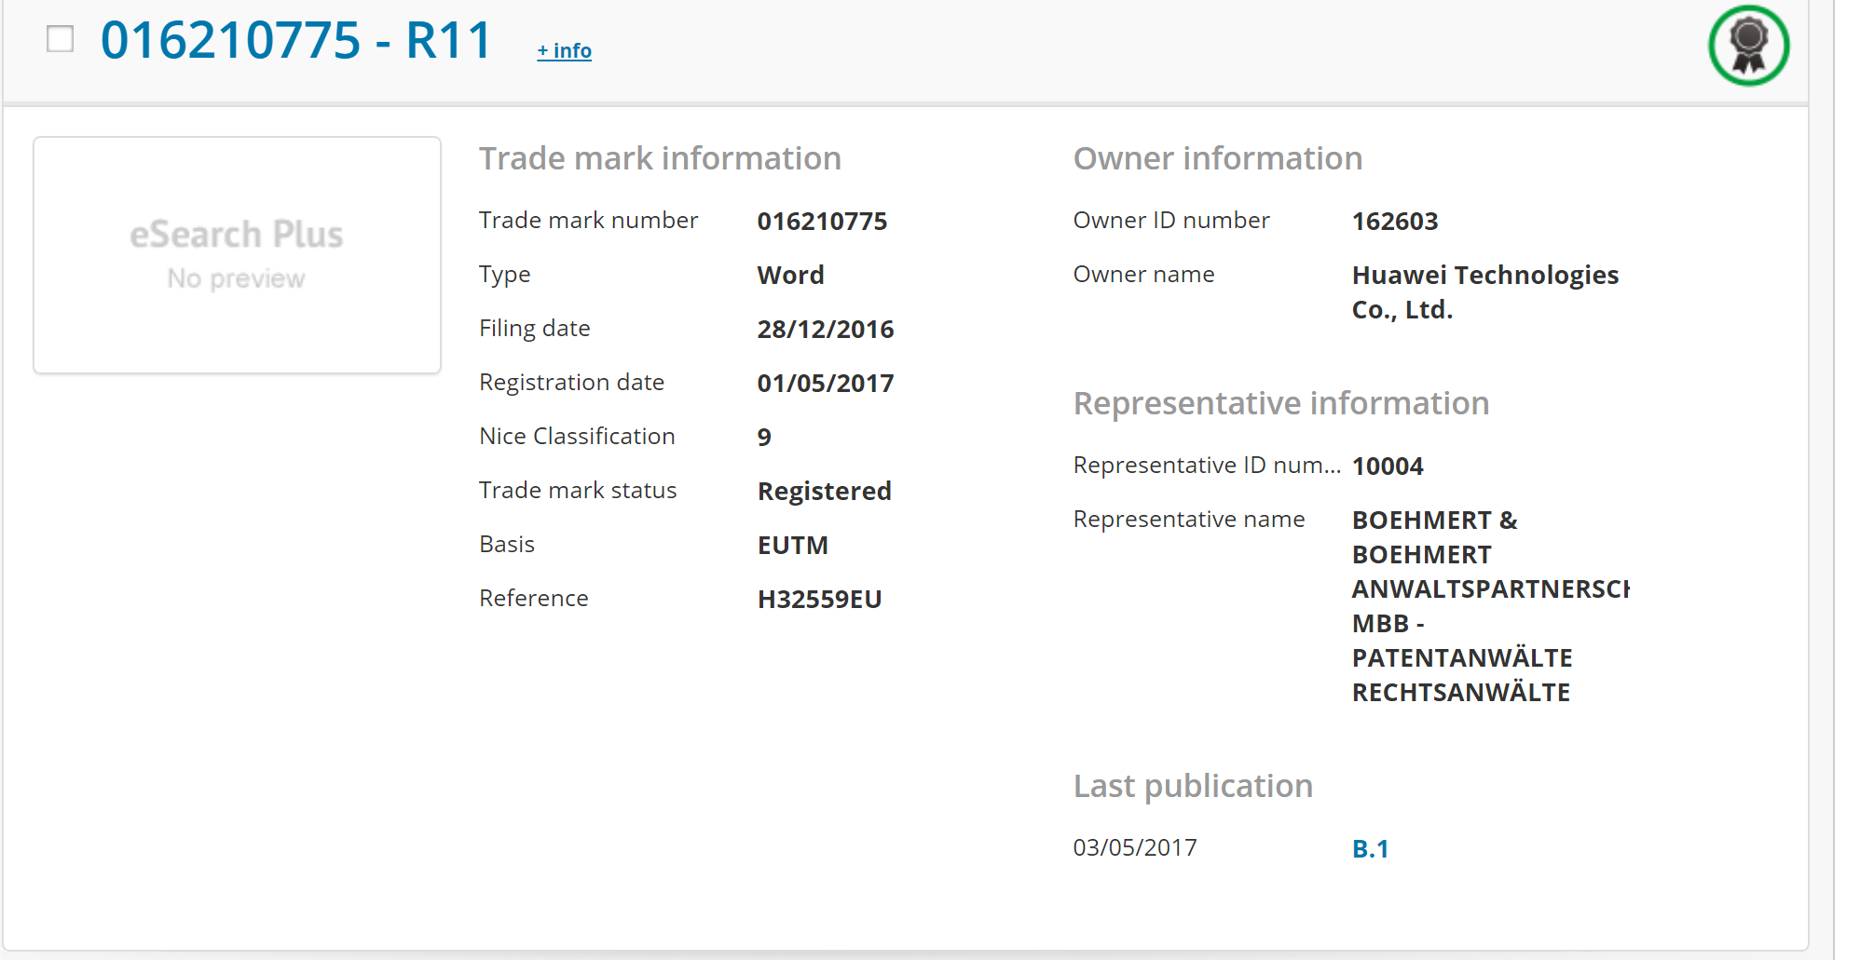The height and width of the screenshot is (960, 1874).
Task: Click the trade mark number value 016210775
Action: coord(821,222)
